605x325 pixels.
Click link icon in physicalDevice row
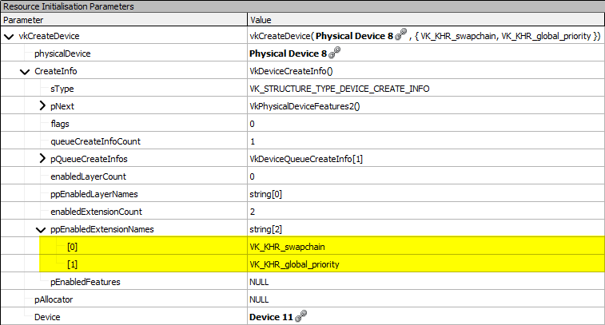(x=335, y=54)
